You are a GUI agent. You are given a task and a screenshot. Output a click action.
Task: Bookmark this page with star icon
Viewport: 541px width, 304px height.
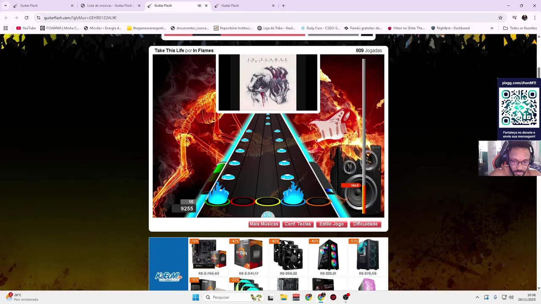[x=500, y=18]
